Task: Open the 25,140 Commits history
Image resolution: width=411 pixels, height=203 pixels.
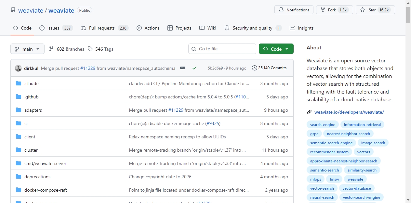Action: (269, 68)
